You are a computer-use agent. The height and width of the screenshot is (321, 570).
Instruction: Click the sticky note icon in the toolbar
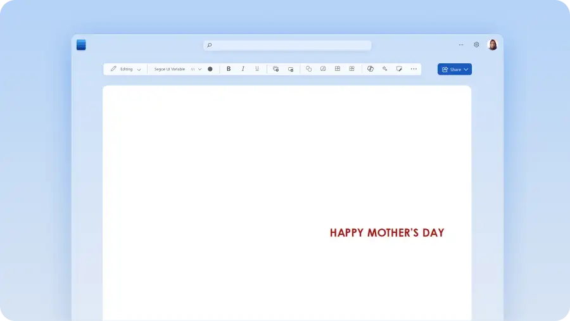[x=399, y=69]
